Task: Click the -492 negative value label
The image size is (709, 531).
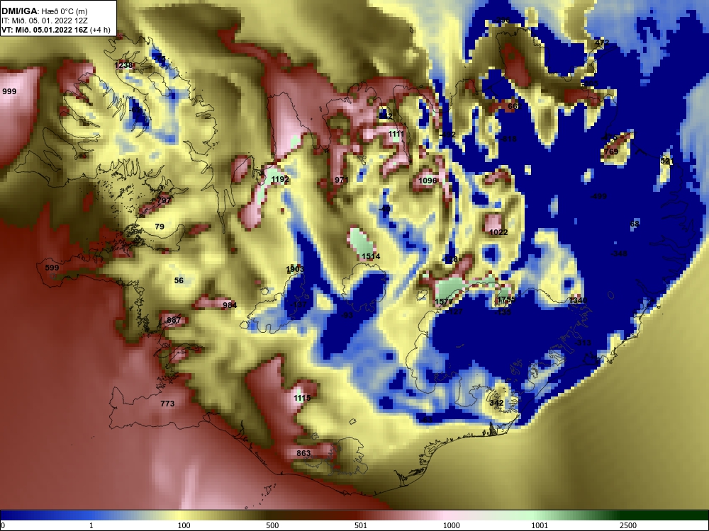Action: click(x=447, y=135)
